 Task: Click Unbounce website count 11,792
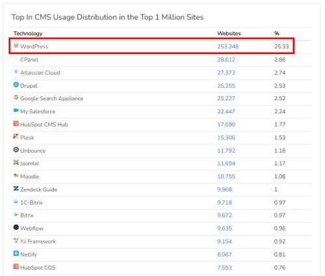(x=226, y=150)
